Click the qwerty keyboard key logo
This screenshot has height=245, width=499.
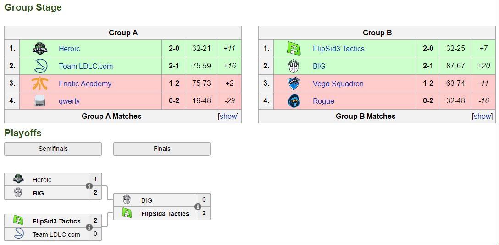click(x=40, y=101)
